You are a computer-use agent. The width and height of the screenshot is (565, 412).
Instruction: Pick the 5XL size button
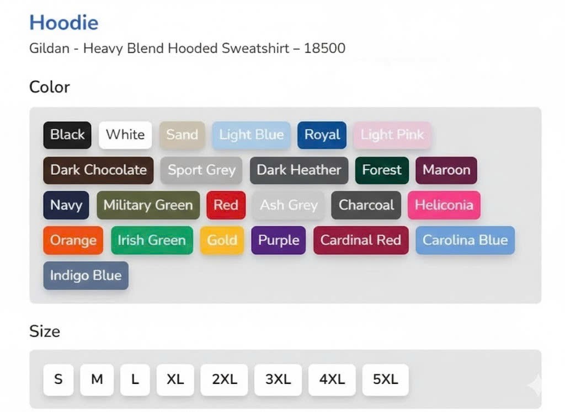pos(386,379)
